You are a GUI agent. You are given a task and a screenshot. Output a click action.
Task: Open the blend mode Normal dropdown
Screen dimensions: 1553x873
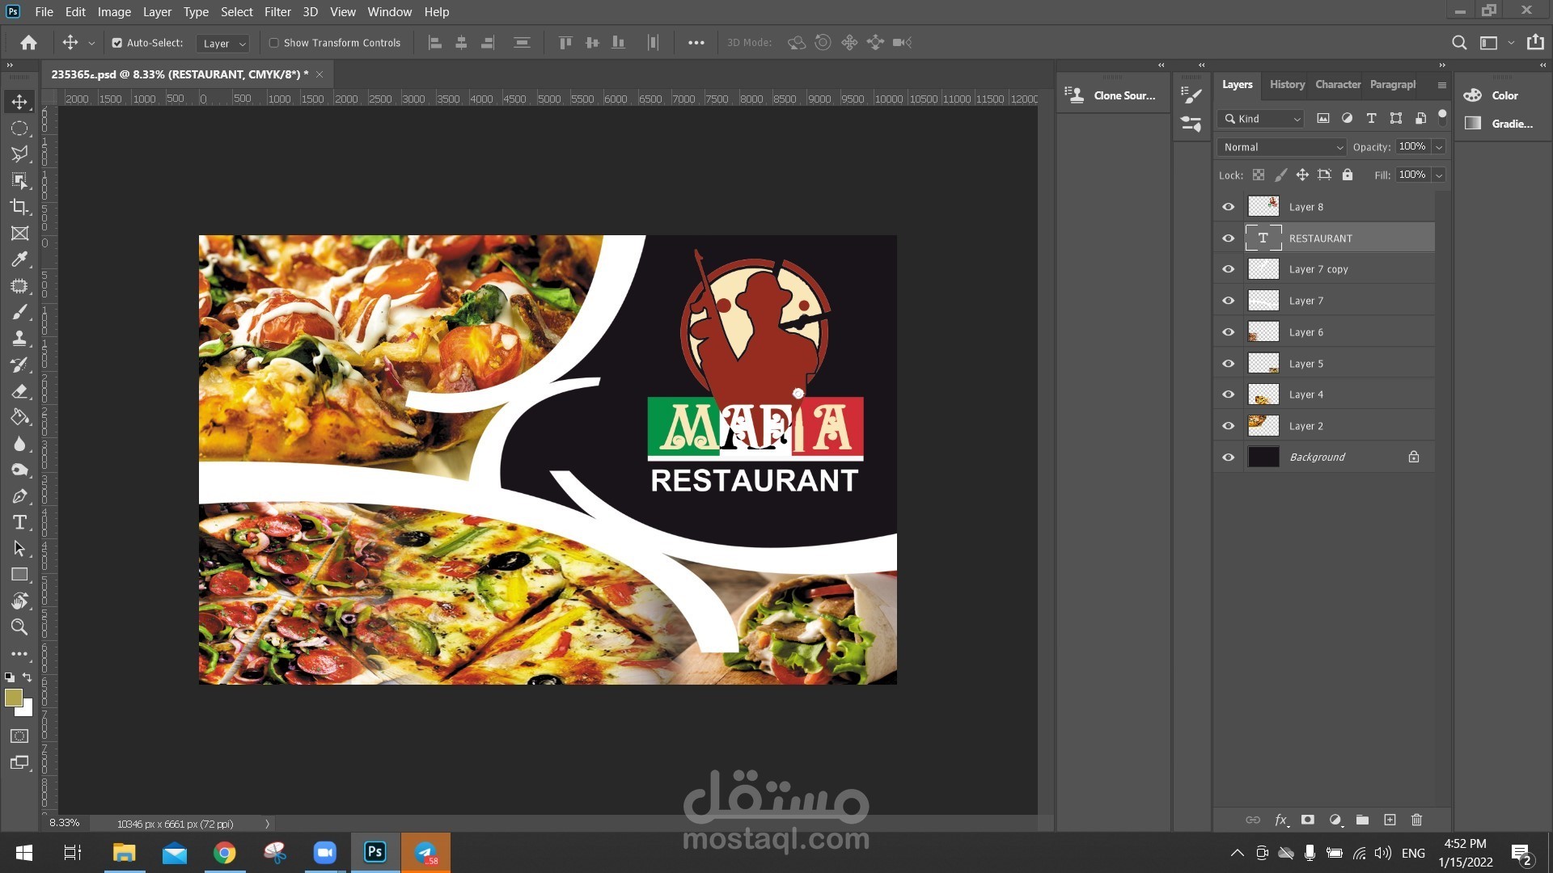click(x=1282, y=147)
